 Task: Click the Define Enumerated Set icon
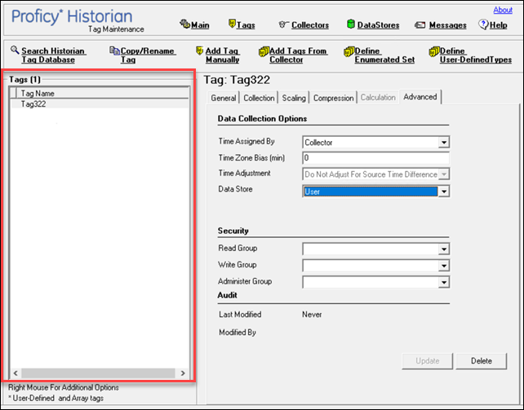(349, 51)
